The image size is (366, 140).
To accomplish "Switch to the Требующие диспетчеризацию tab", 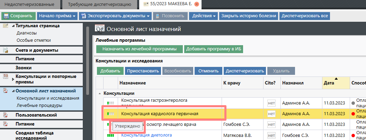I will [99, 4].
